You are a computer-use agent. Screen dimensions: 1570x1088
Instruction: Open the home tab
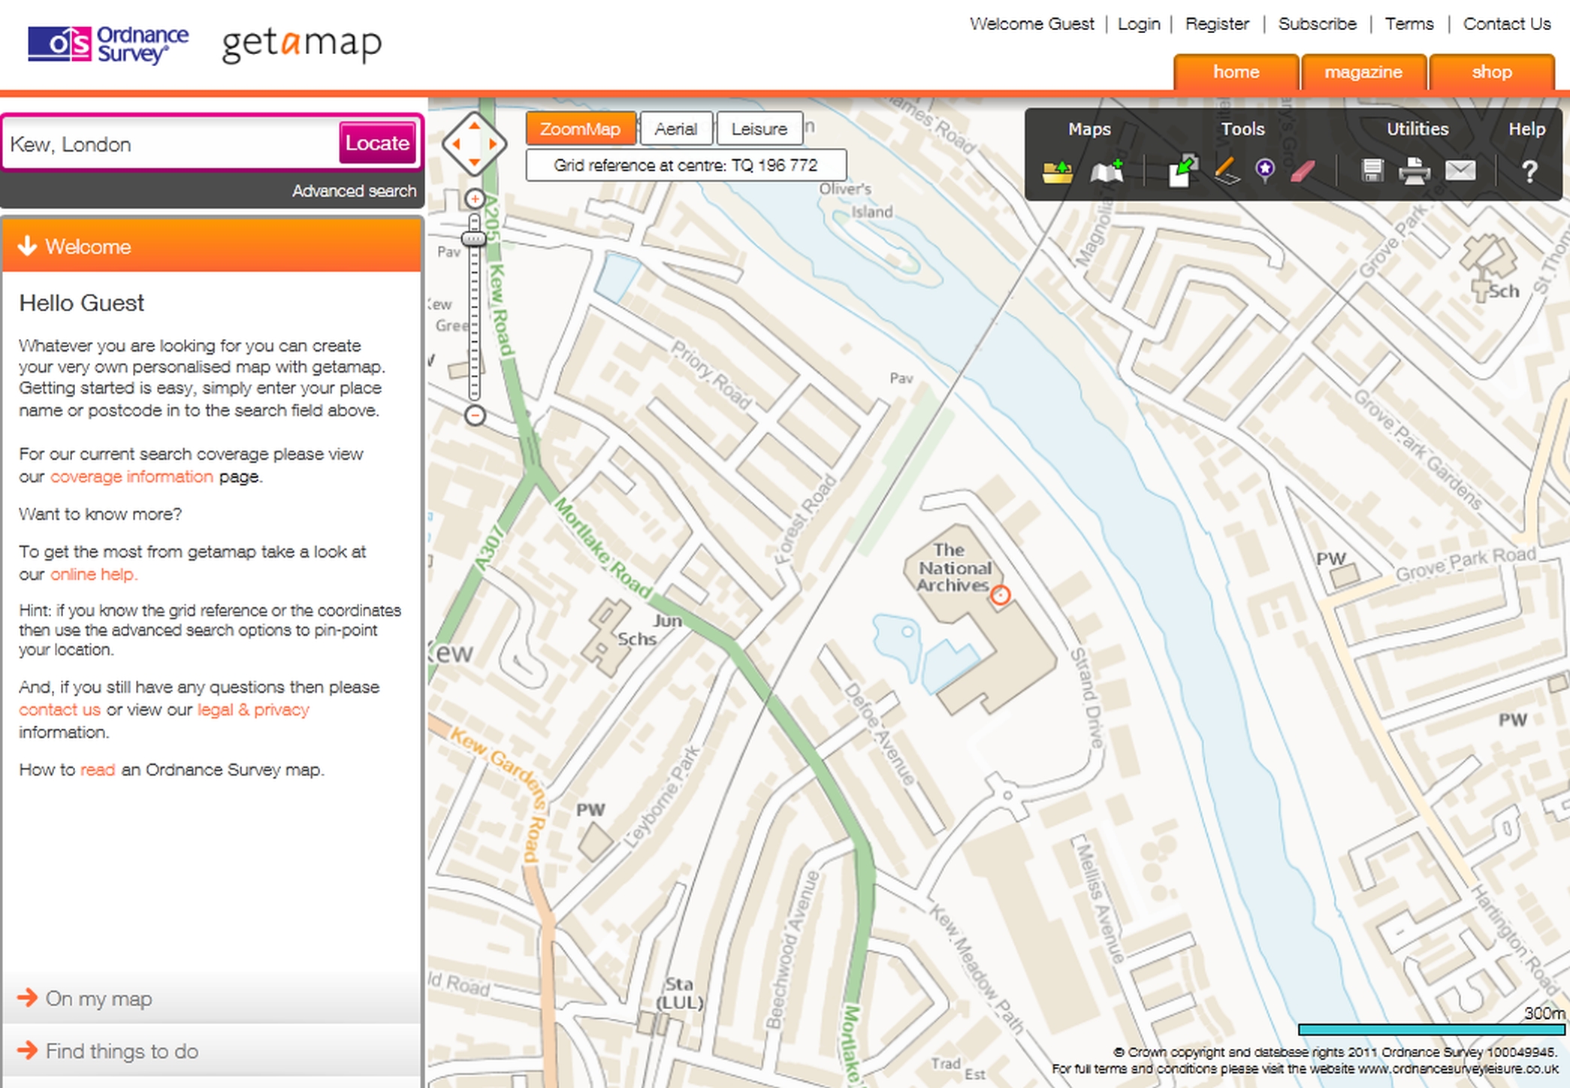[x=1236, y=72]
